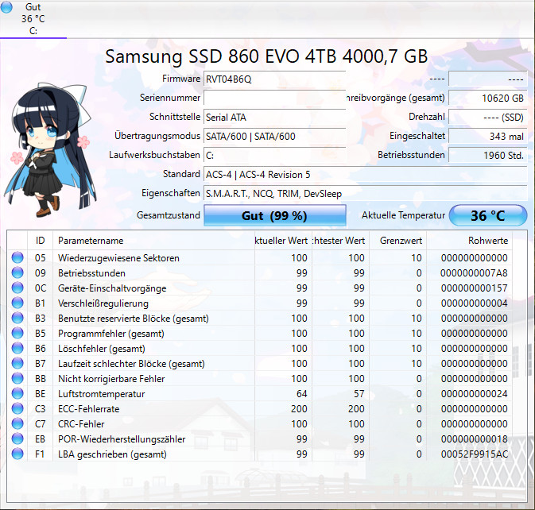The image size is (535, 510).
Task: Click blue health orb in drive tab
Action: (7, 8)
